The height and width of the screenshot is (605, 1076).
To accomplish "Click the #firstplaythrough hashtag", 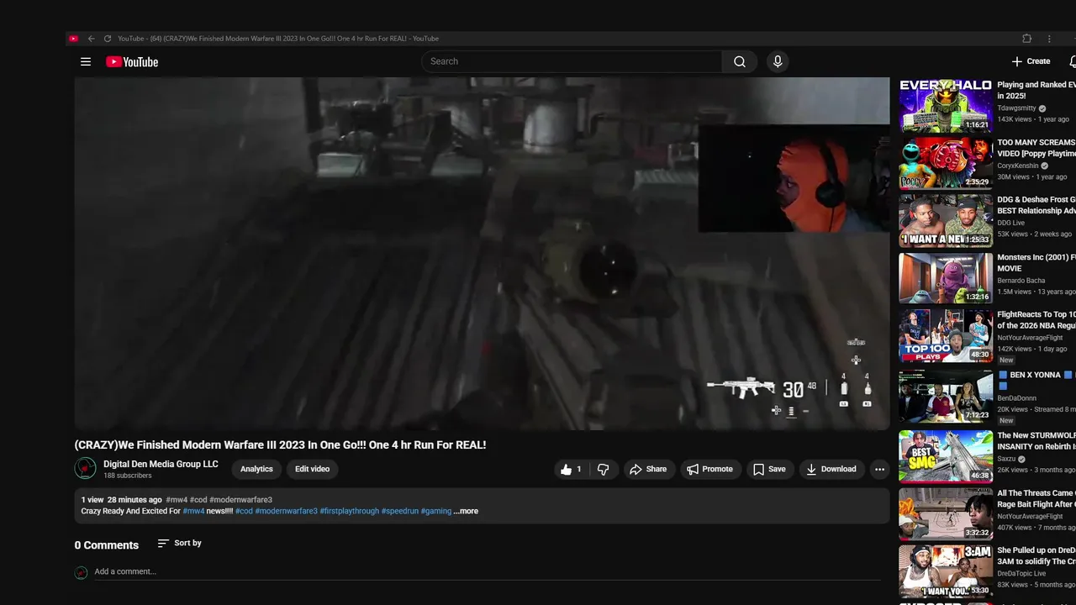I will [x=349, y=511].
